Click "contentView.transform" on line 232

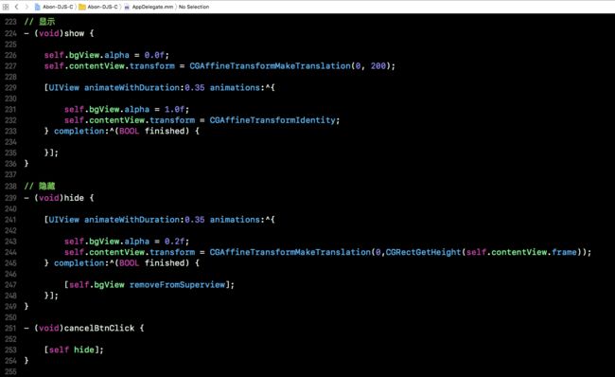coord(142,120)
